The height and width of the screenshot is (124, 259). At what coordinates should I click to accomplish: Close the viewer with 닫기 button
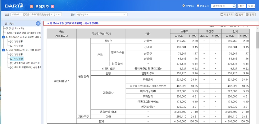pos(250,15)
